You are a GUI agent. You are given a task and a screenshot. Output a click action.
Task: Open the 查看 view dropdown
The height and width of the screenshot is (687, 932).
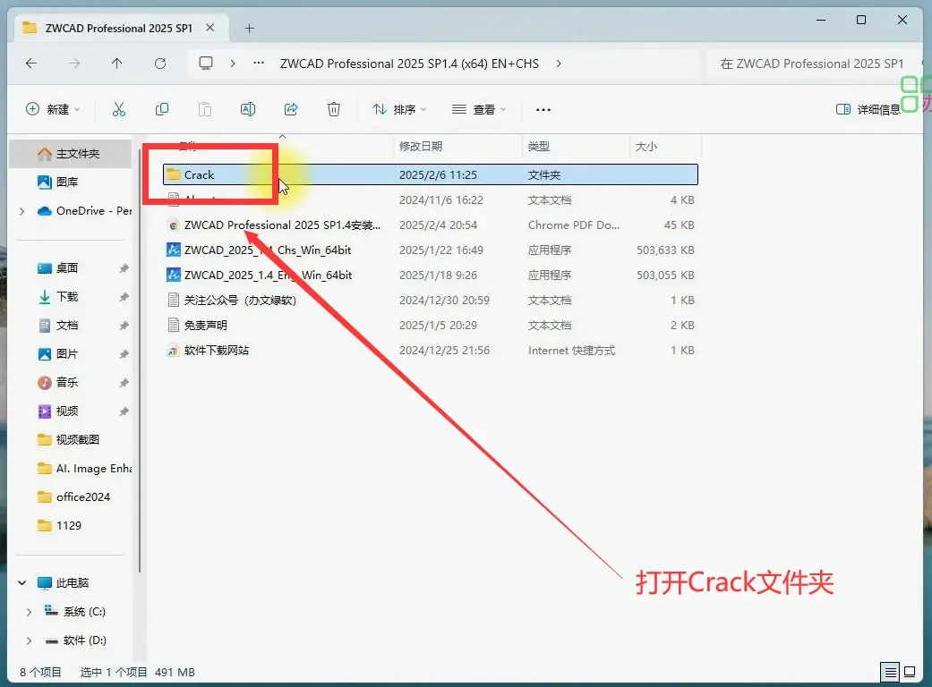[479, 109]
